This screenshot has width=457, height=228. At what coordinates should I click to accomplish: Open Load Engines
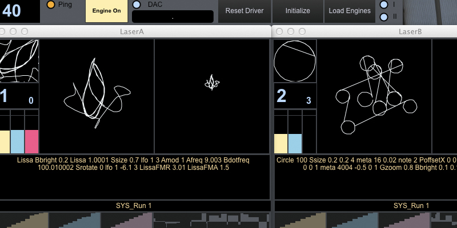pyautogui.click(x=349, y=11)
